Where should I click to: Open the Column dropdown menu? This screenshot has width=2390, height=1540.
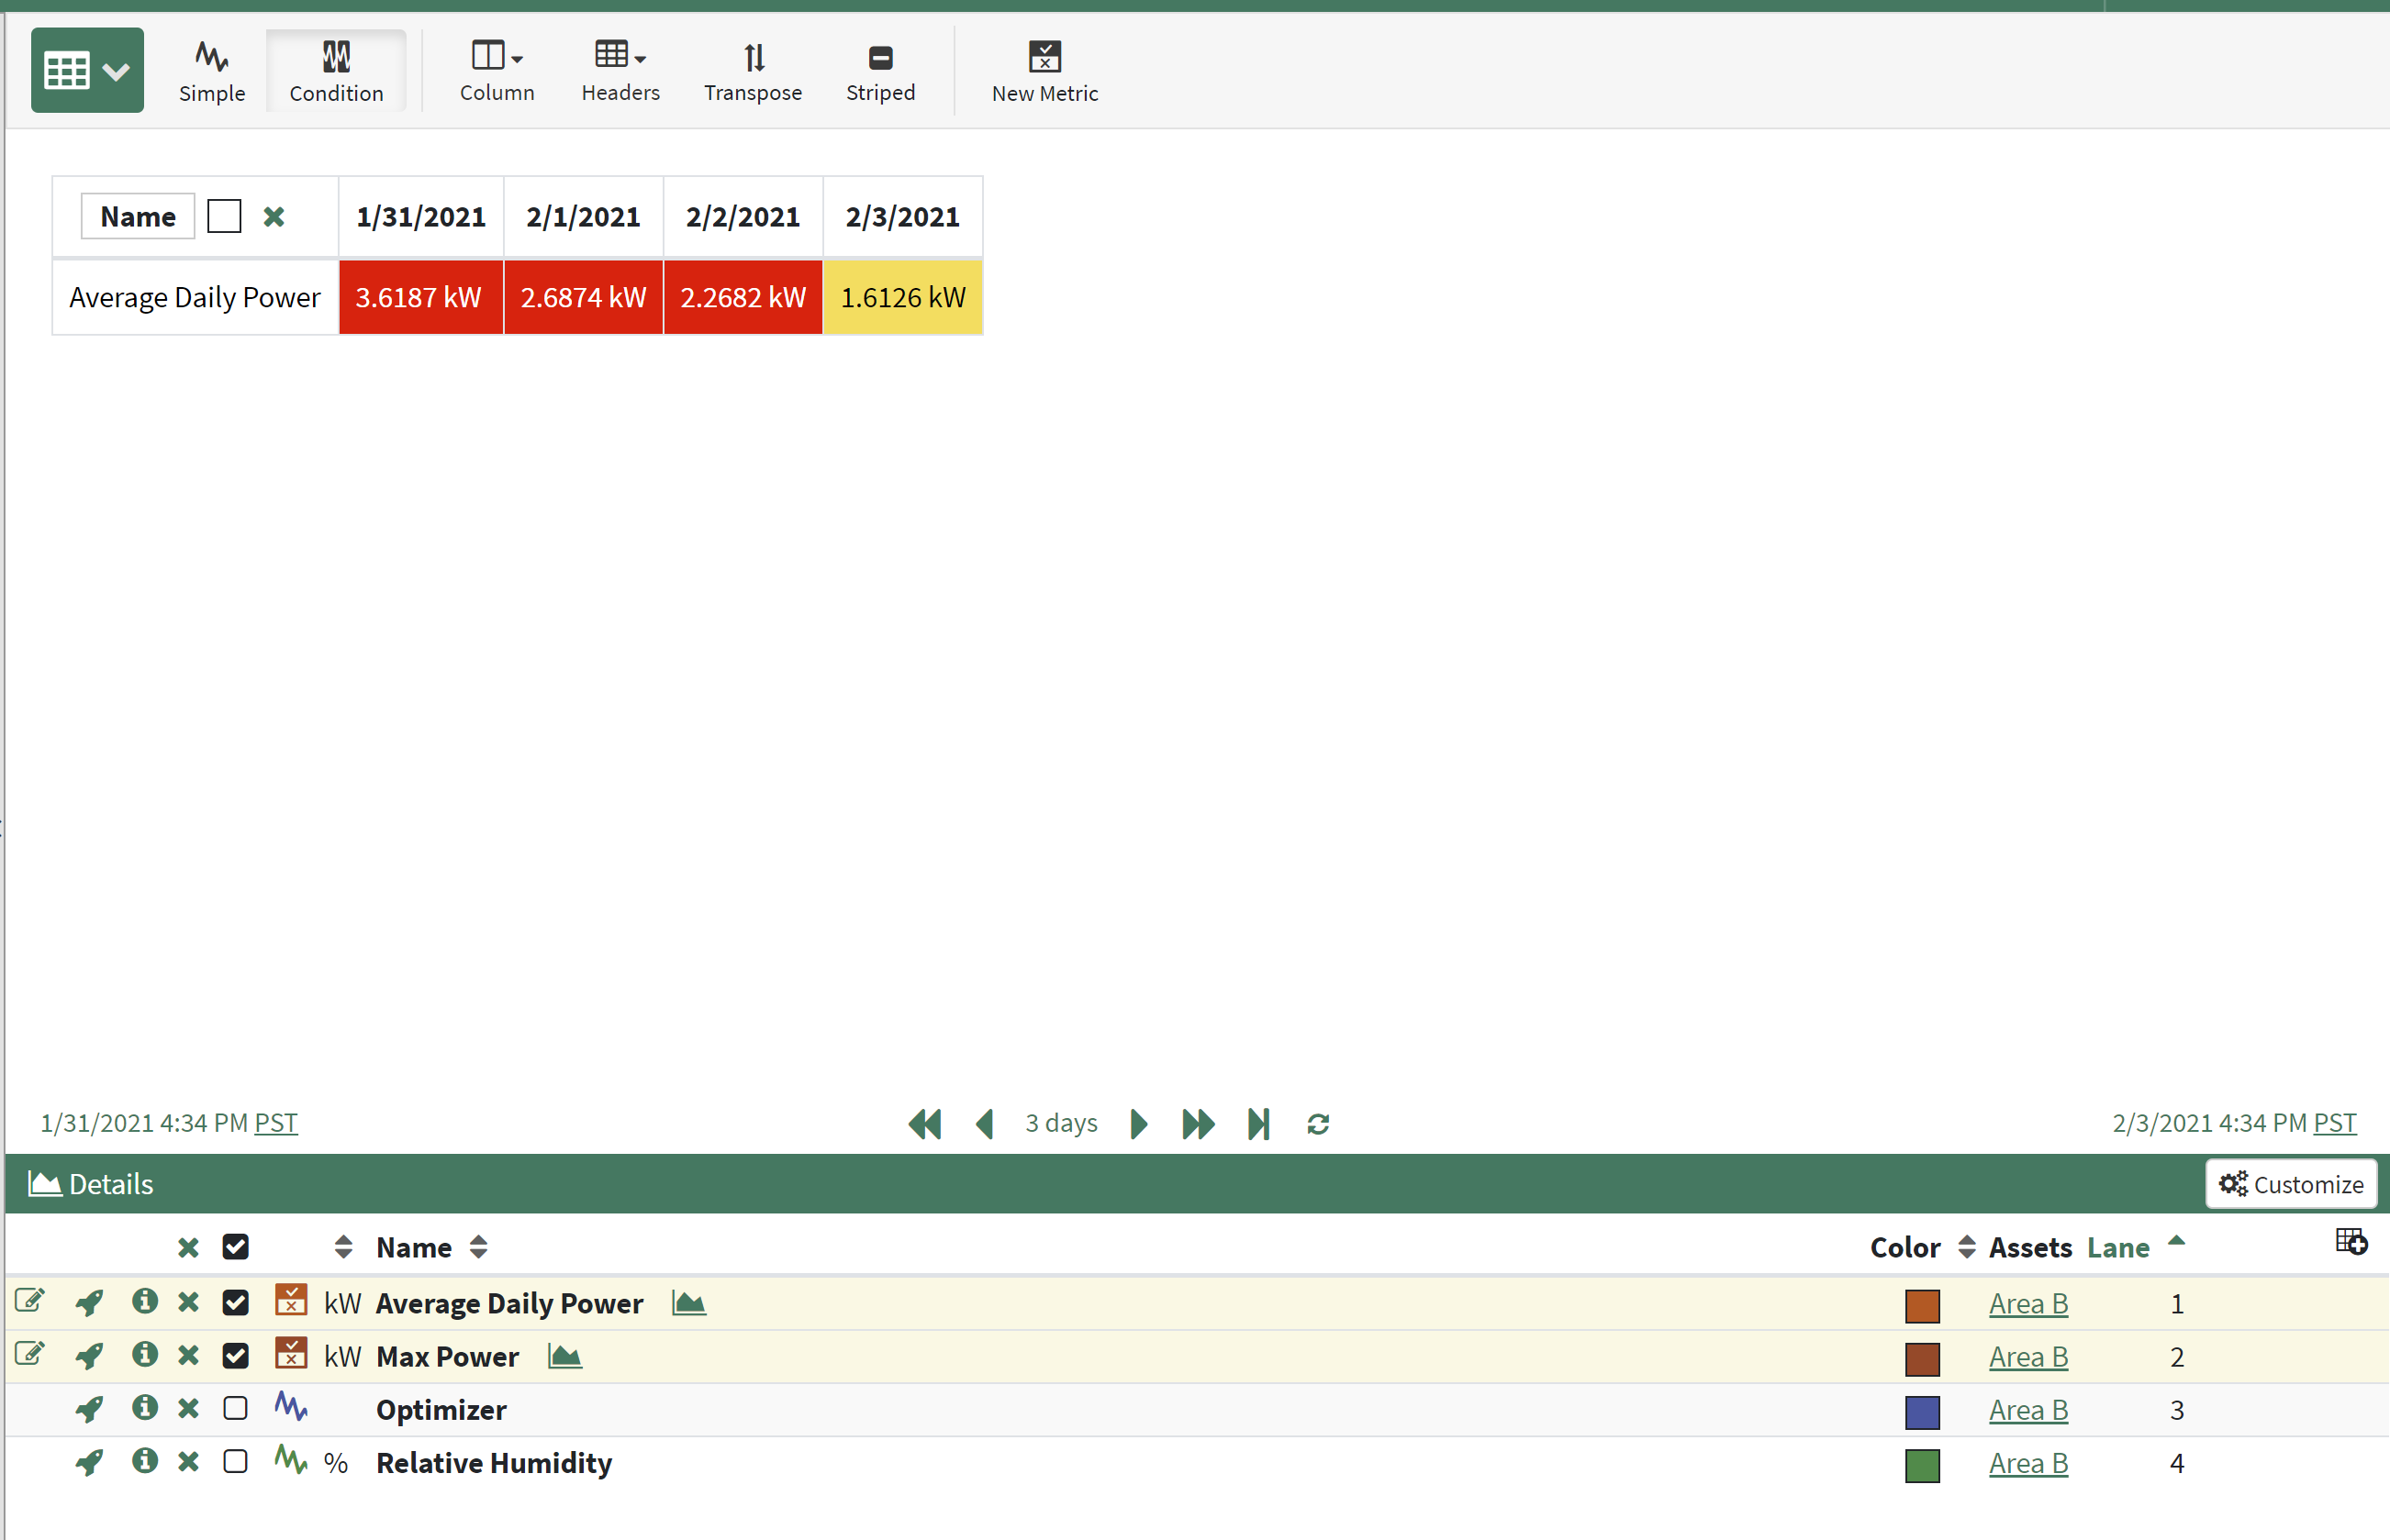click(x=497, y=70)
